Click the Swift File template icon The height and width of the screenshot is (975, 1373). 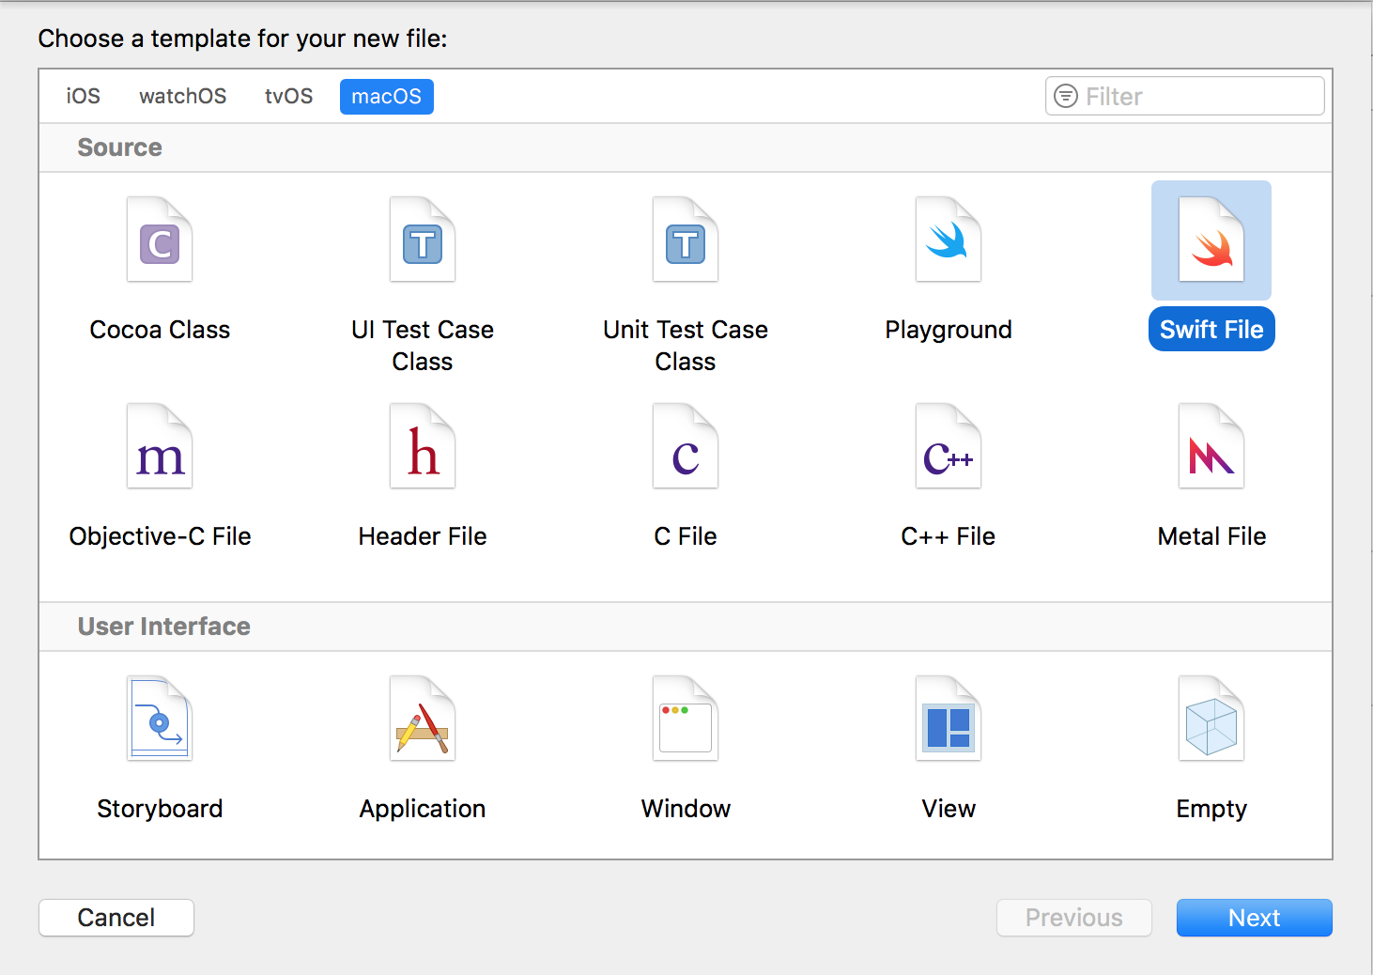pyautogui.click(x=1211, y=240)
